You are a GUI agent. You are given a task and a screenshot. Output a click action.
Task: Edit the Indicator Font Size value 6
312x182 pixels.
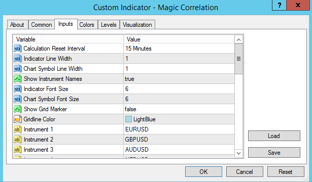pyautogui.click(x=179, y=89)
